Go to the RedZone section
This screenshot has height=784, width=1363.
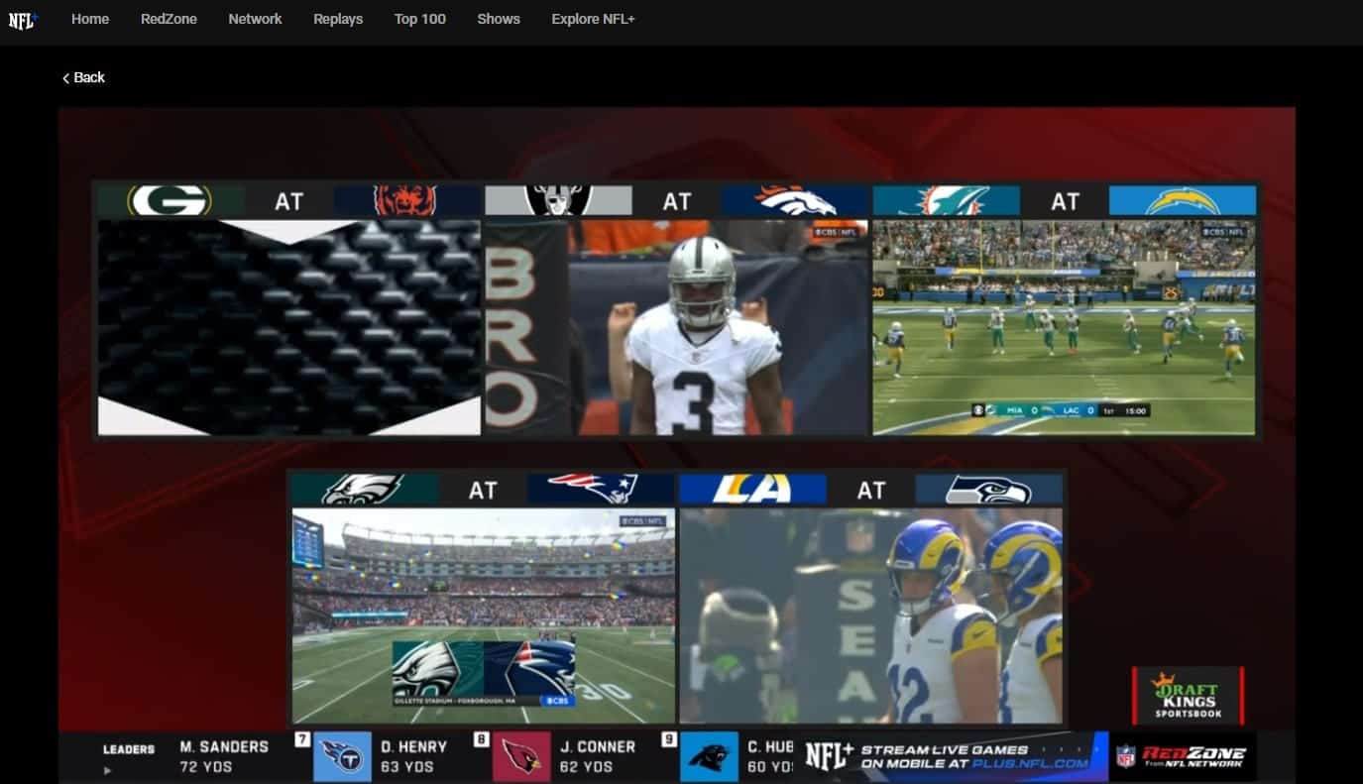coord(169,19)
